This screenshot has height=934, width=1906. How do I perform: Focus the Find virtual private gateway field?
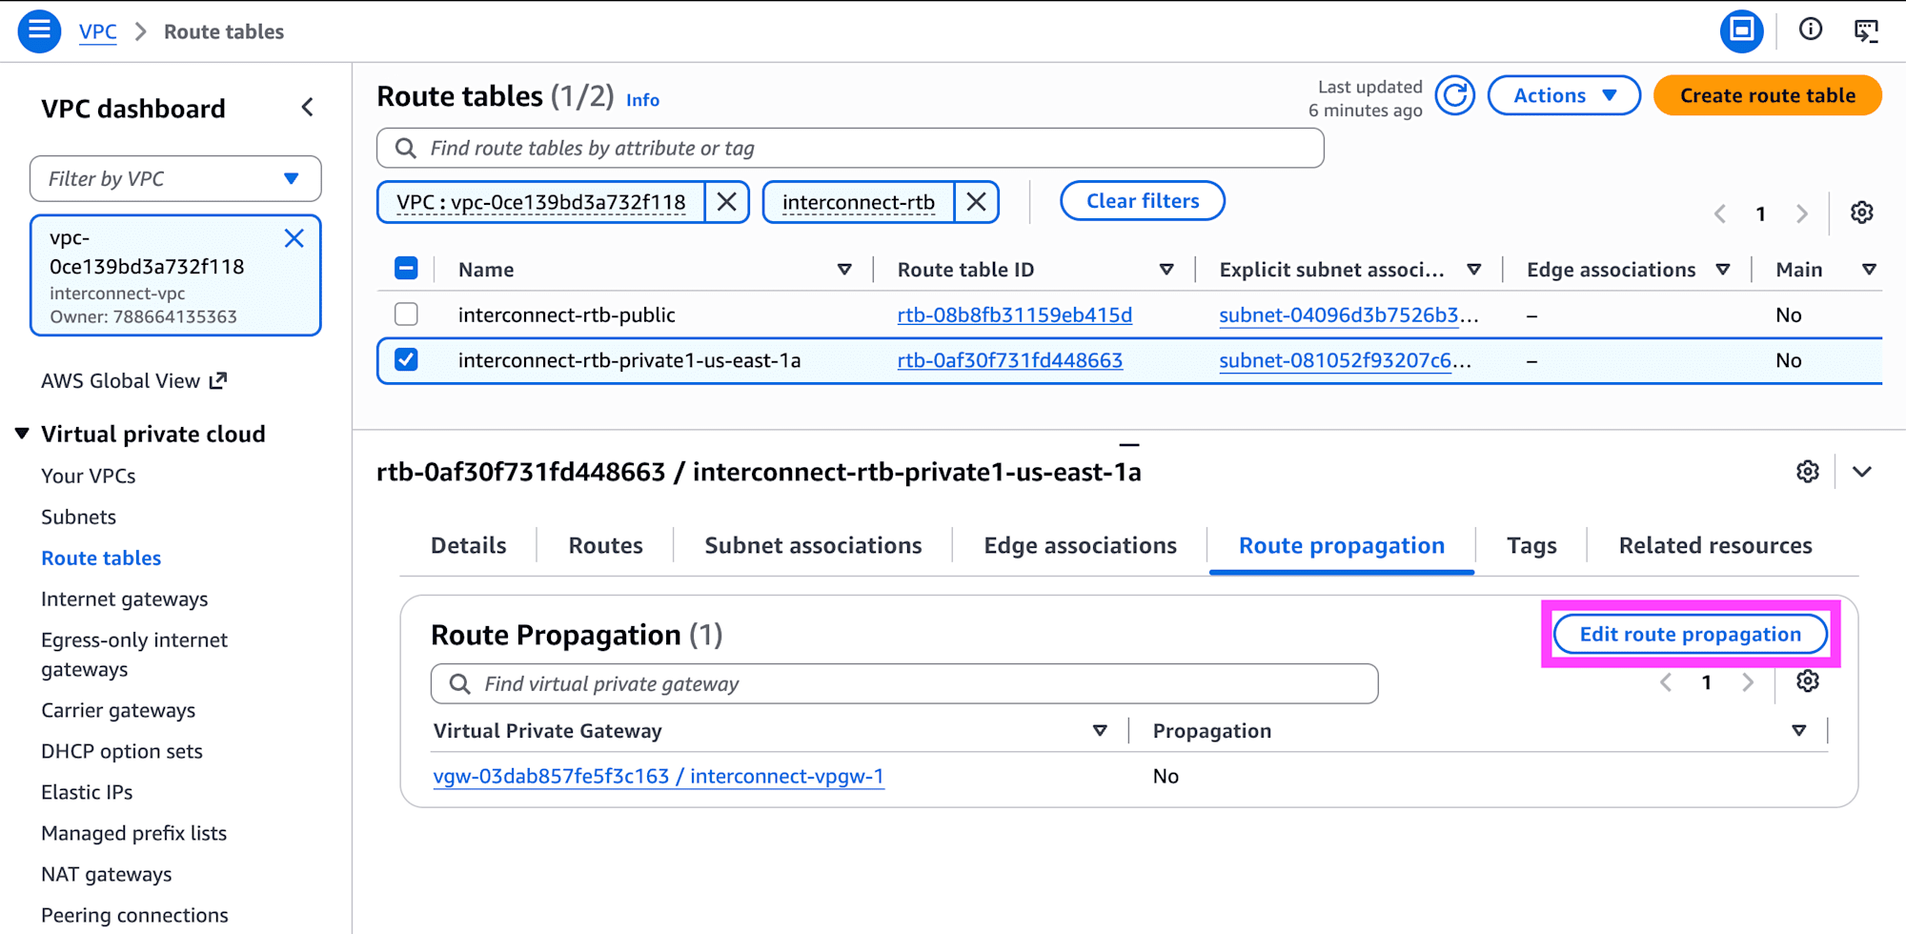(x=904, y=683)
